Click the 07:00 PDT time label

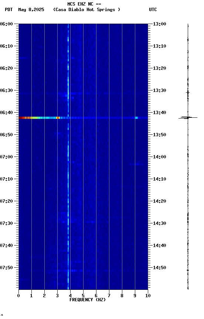(6, 157)
